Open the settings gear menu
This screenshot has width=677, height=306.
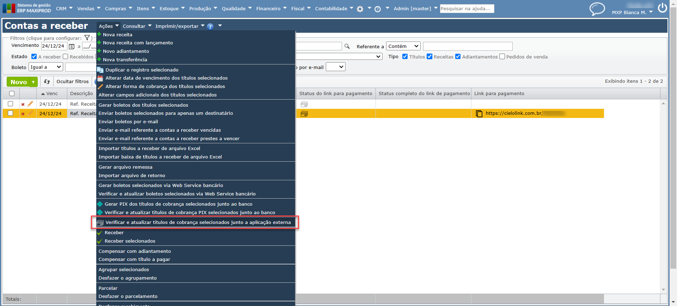click(x=360, y=9)
